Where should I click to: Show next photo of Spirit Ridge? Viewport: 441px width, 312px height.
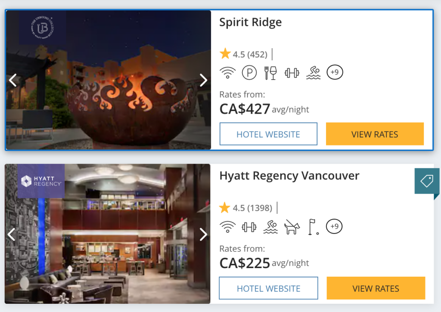203,80
